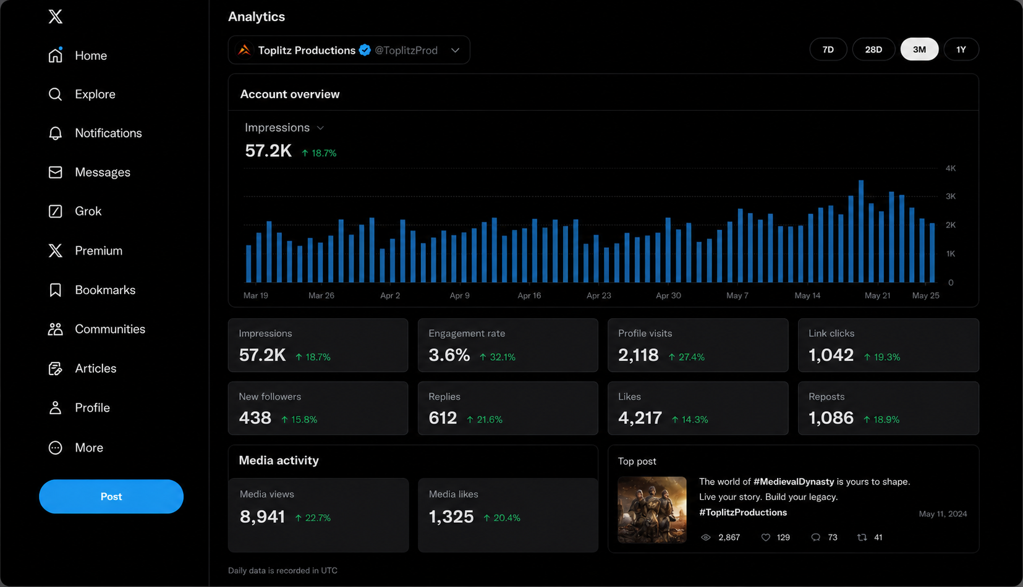The height and width of the screenshot is (587, 1023).
Task: Select the Likes 4,217 card
Action: (698, 408)
